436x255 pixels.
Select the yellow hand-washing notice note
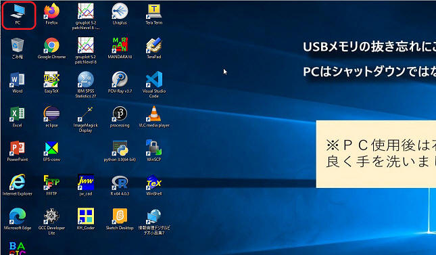pyautogui.click(x=376, y=154)
